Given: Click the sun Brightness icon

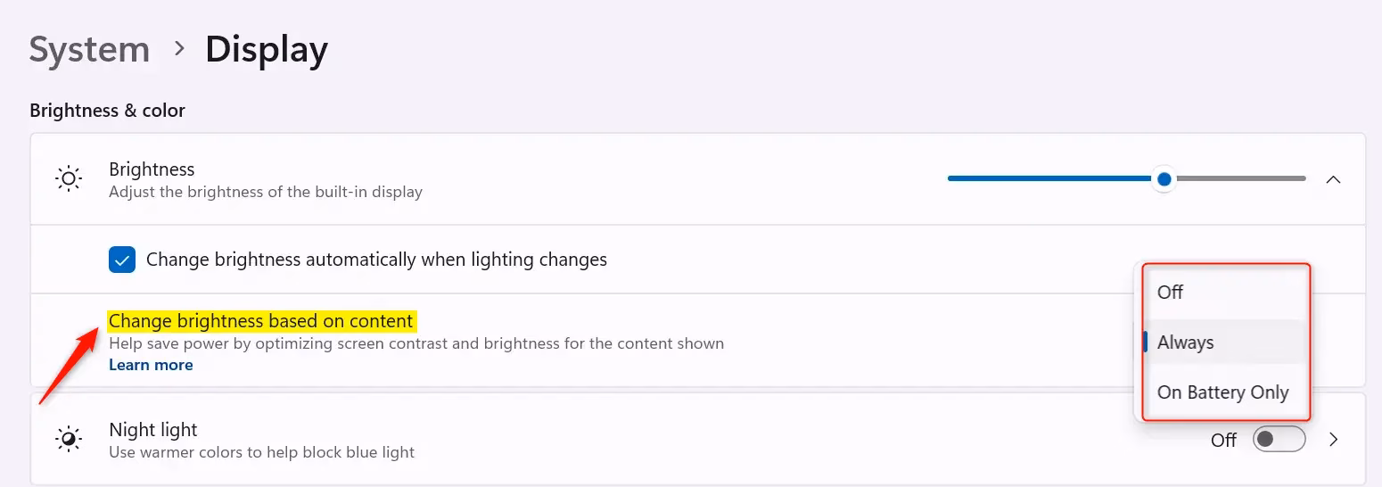Looking at the screenshot, I should (x=69, y=179).
